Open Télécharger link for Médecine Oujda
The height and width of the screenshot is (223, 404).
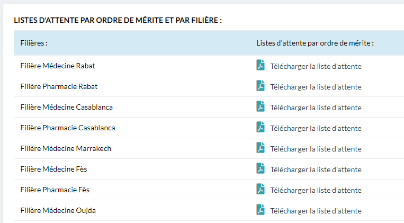coord(316,211)
